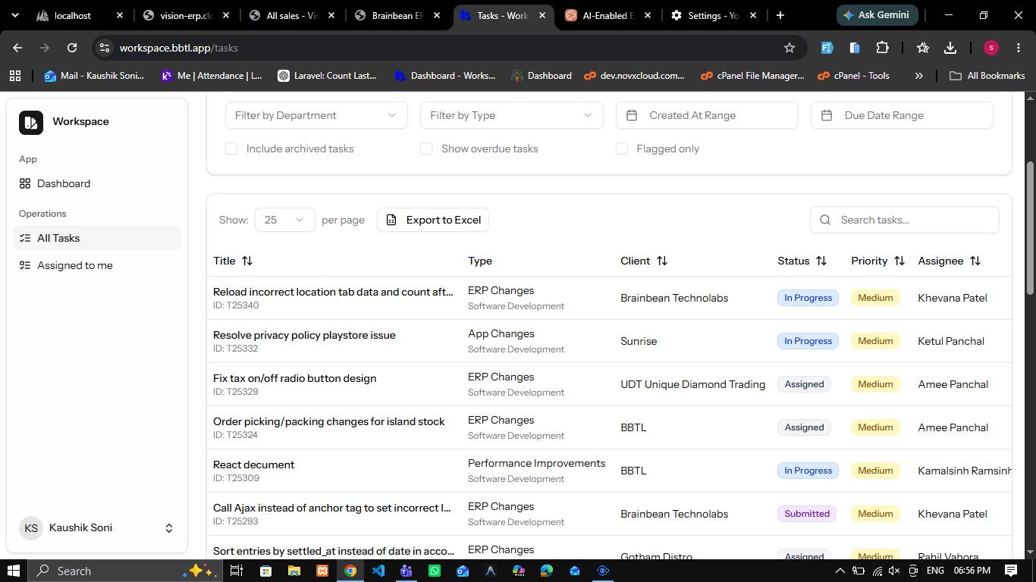Click the Workspace logo icon in sidebar

pos(31,122)
